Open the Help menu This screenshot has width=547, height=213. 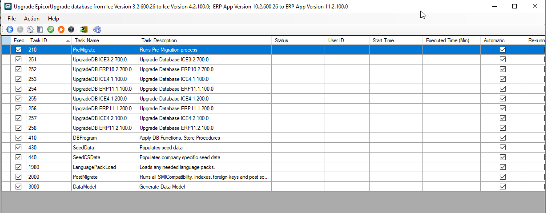point(53,19)
